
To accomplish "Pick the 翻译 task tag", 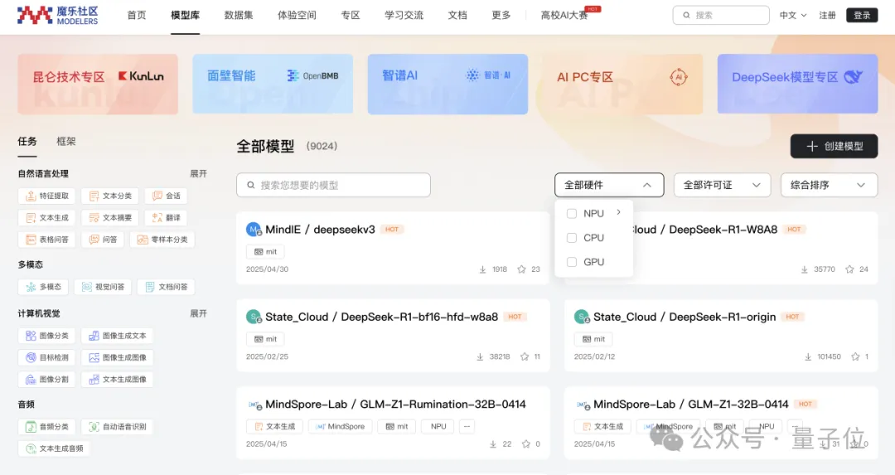I will point(166,218).
